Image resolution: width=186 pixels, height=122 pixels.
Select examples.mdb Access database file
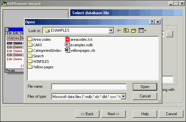point(79,45)
